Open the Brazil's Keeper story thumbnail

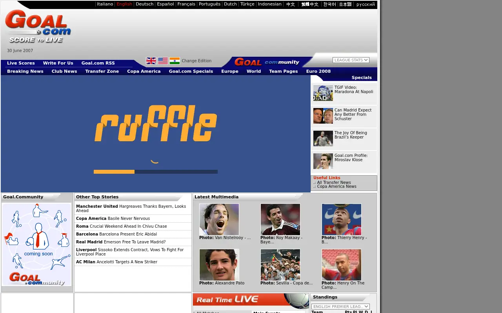[323, 139]
